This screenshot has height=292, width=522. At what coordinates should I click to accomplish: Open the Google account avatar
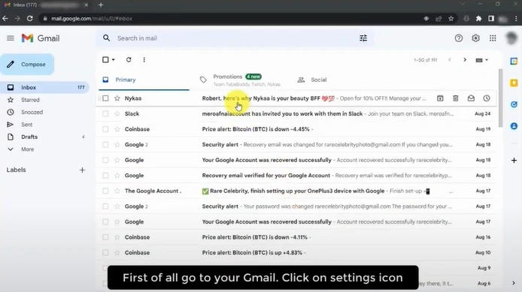tap(511, 38)
